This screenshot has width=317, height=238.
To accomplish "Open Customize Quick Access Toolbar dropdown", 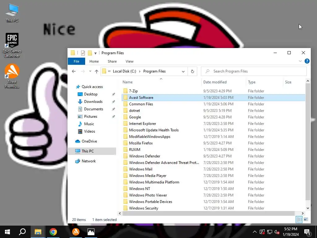I will pyautogui.click(x=95, y=53).
